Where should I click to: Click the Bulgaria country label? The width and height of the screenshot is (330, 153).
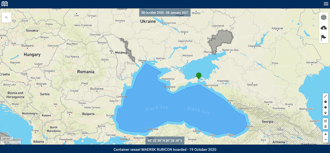point(88,114)
